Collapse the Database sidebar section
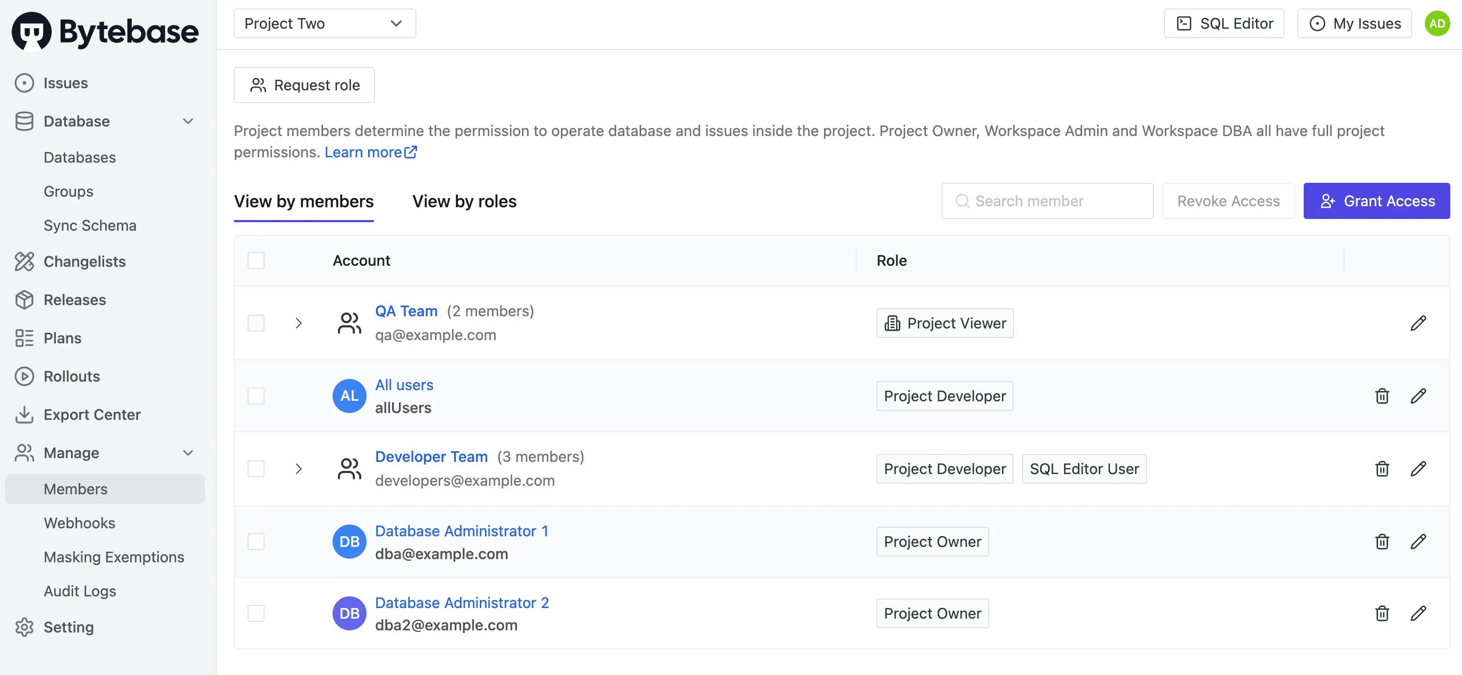This screenshot has height=675, width=1462. [188, 121]
